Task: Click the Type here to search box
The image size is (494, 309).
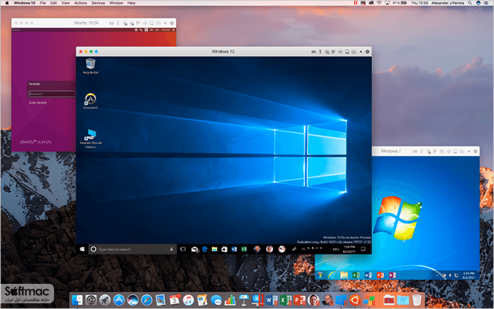Action: (x=132, y=249)
